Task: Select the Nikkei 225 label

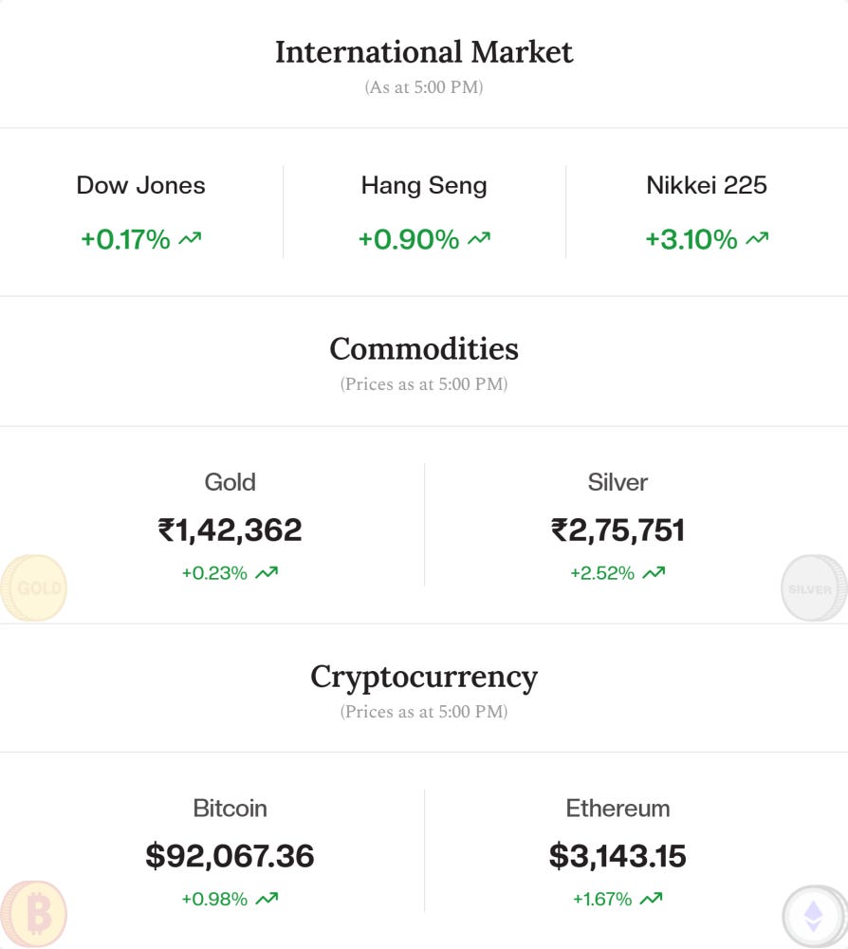Action: click(707, 185)
